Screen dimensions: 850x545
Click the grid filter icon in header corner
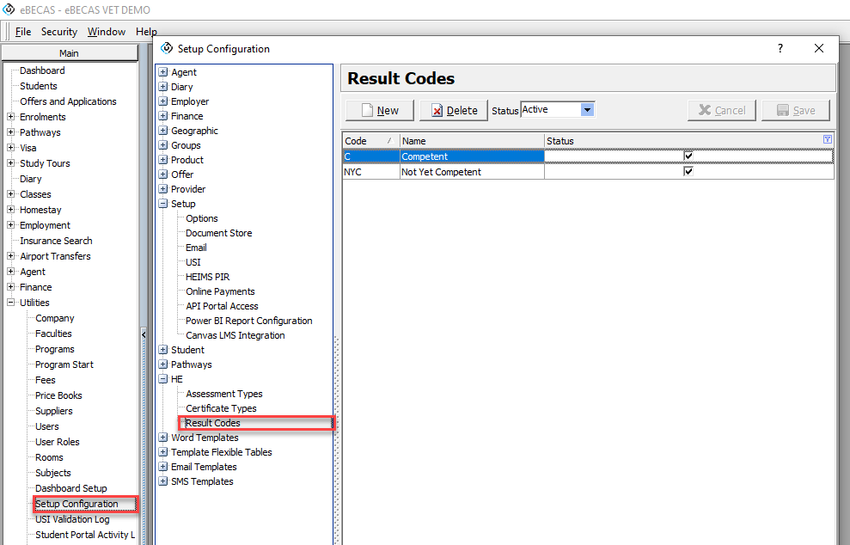click(x=827, y=140)
